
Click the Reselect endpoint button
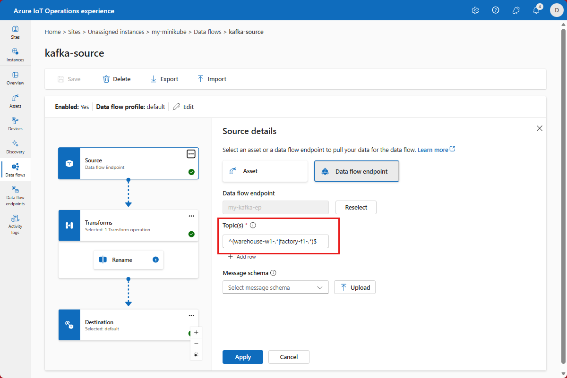pos(356,207)
